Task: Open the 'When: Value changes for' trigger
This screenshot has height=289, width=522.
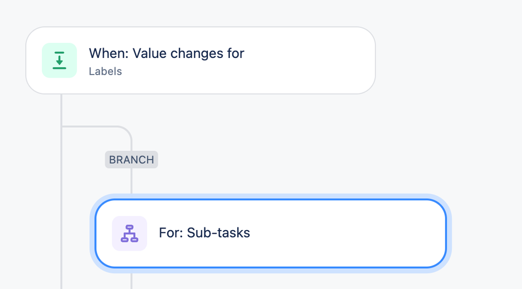Action: (201, 61)
